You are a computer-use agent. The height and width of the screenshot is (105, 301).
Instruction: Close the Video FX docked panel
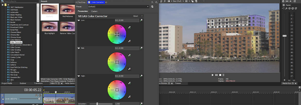(62, 83)
